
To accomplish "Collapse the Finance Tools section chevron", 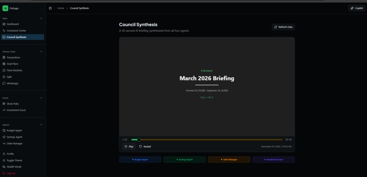I will coord(41,51).
